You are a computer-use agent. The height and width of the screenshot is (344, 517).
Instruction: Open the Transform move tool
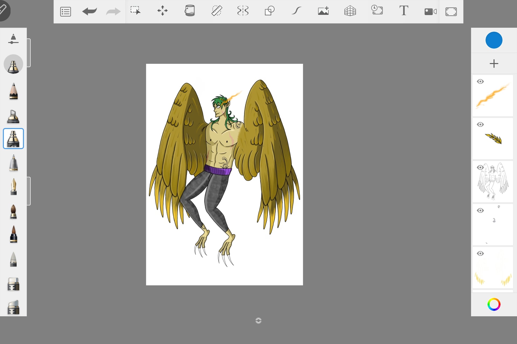point(162,11)
